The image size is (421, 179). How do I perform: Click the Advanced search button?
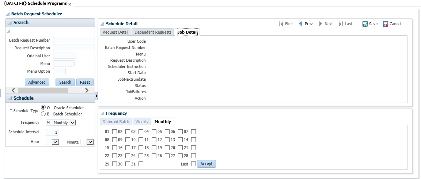pyautogui.click(x=37, y=82)
